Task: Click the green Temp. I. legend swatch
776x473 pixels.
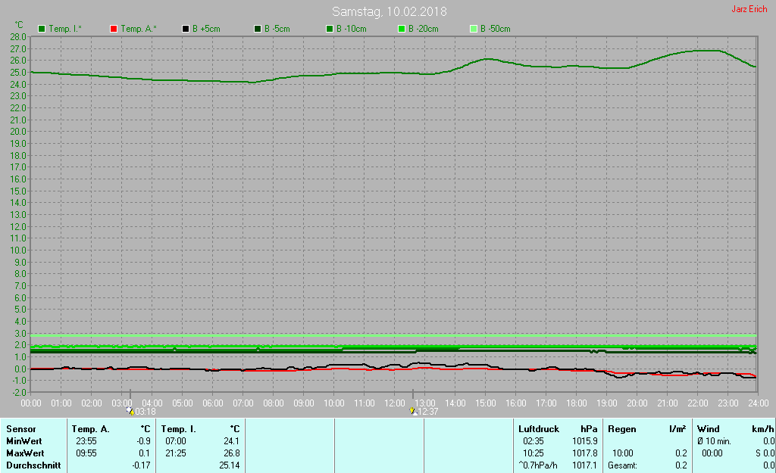Action: (42, 29)
